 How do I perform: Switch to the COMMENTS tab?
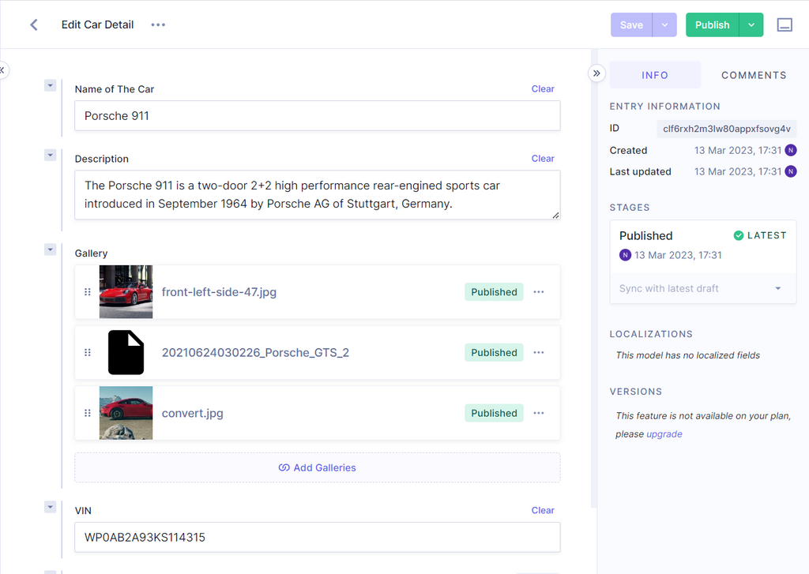(754, 75)
